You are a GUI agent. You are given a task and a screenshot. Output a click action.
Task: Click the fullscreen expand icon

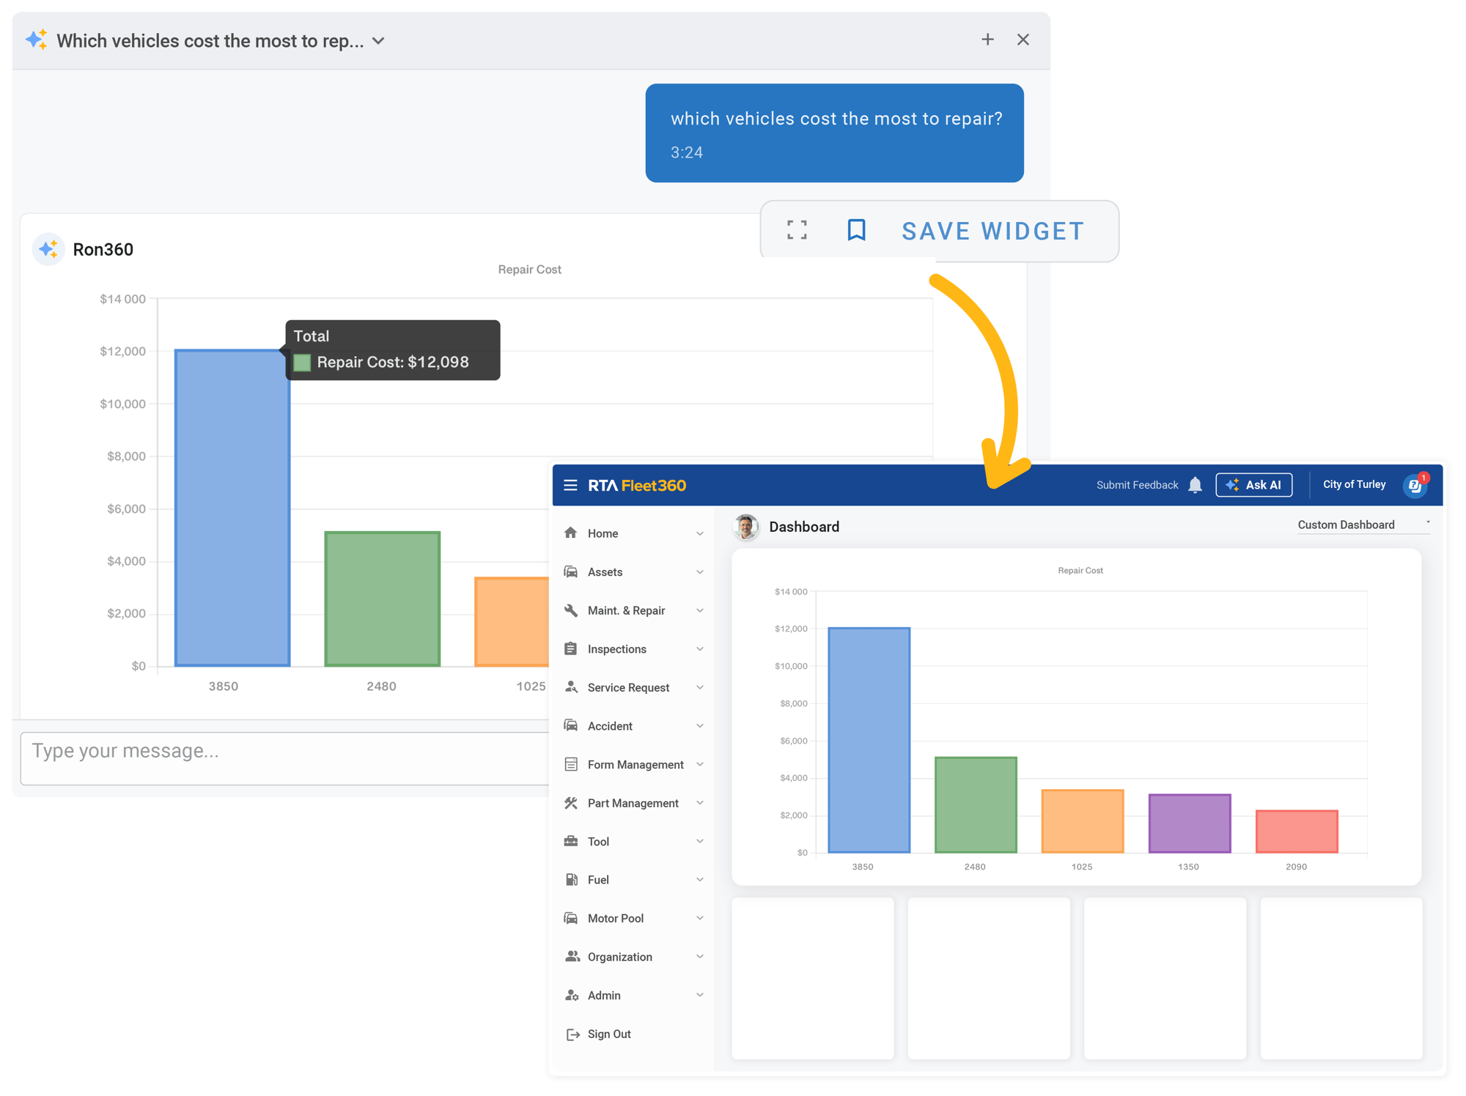tap(798, 230)
